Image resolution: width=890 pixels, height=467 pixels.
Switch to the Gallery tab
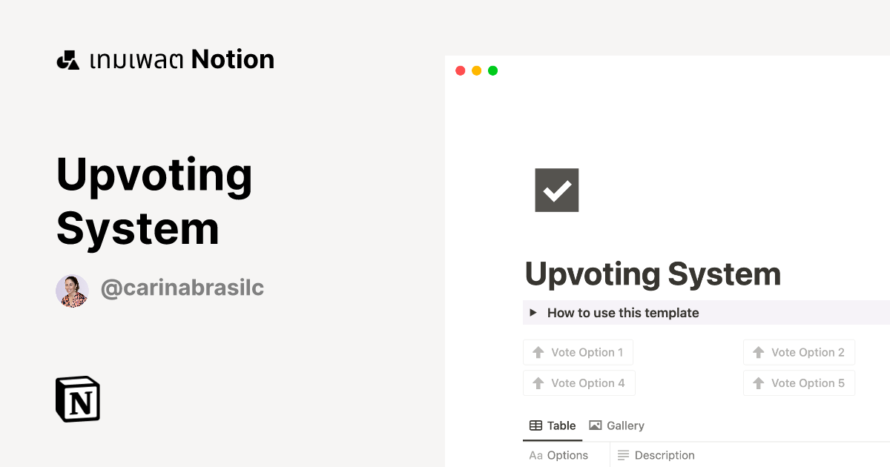click(616, 425)
